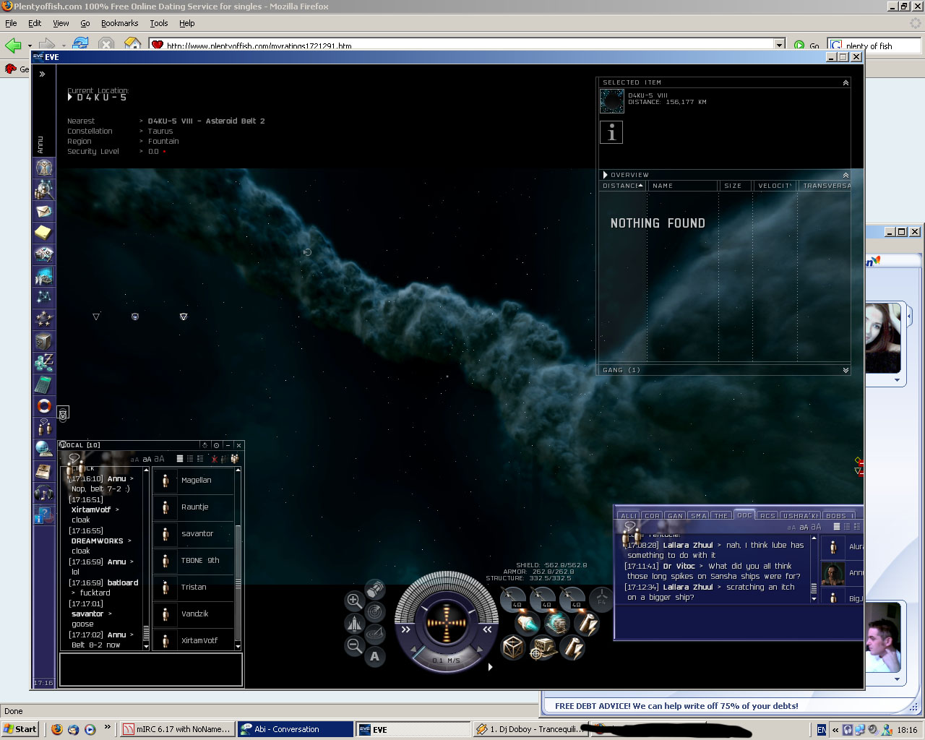Click the zoom out magnifier on ship HUD
This screenshot has width=925, height=740.
pyautogui.click(x=354, y=646)
